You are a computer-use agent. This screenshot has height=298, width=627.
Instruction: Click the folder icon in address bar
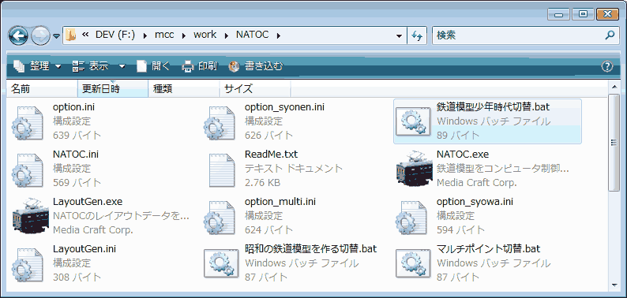point(70,35)
